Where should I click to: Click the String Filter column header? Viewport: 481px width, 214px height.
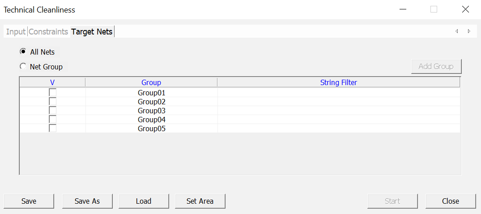click(339, 82)
